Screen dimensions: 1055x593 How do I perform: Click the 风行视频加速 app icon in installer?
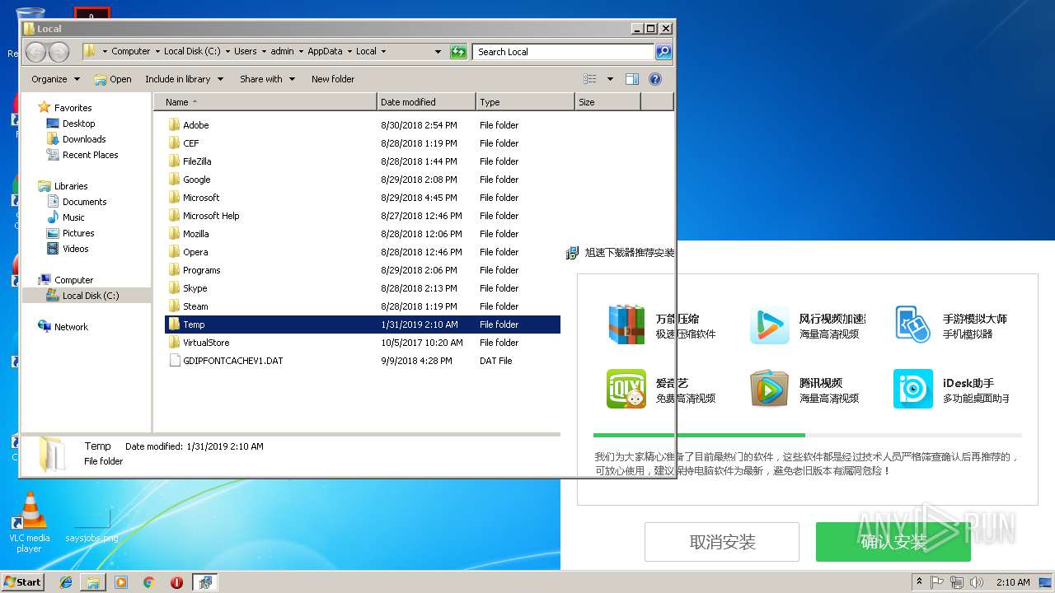[x=769, y=325]
